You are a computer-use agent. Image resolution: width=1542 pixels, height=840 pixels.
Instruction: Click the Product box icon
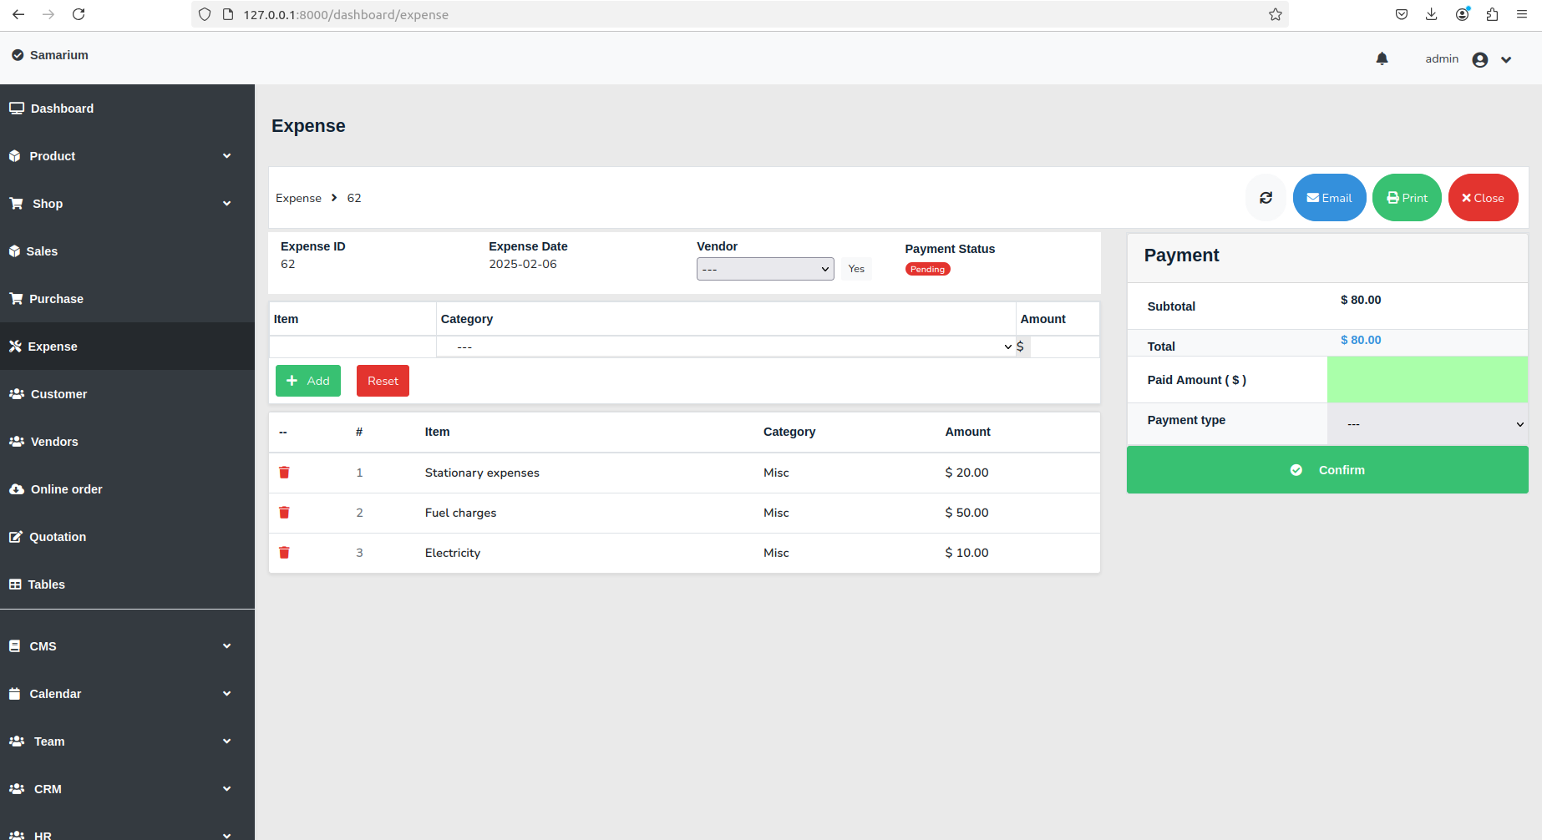(x=15, y=156)
